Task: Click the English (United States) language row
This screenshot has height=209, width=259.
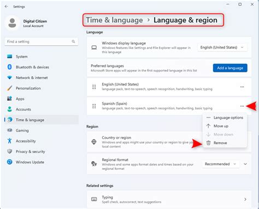Action: point(169,87)
